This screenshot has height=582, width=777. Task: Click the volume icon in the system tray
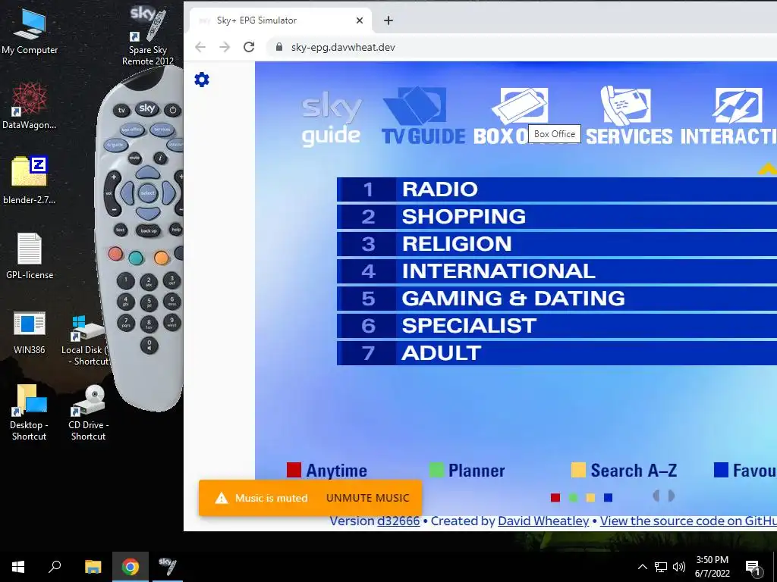tap(678, 567)
